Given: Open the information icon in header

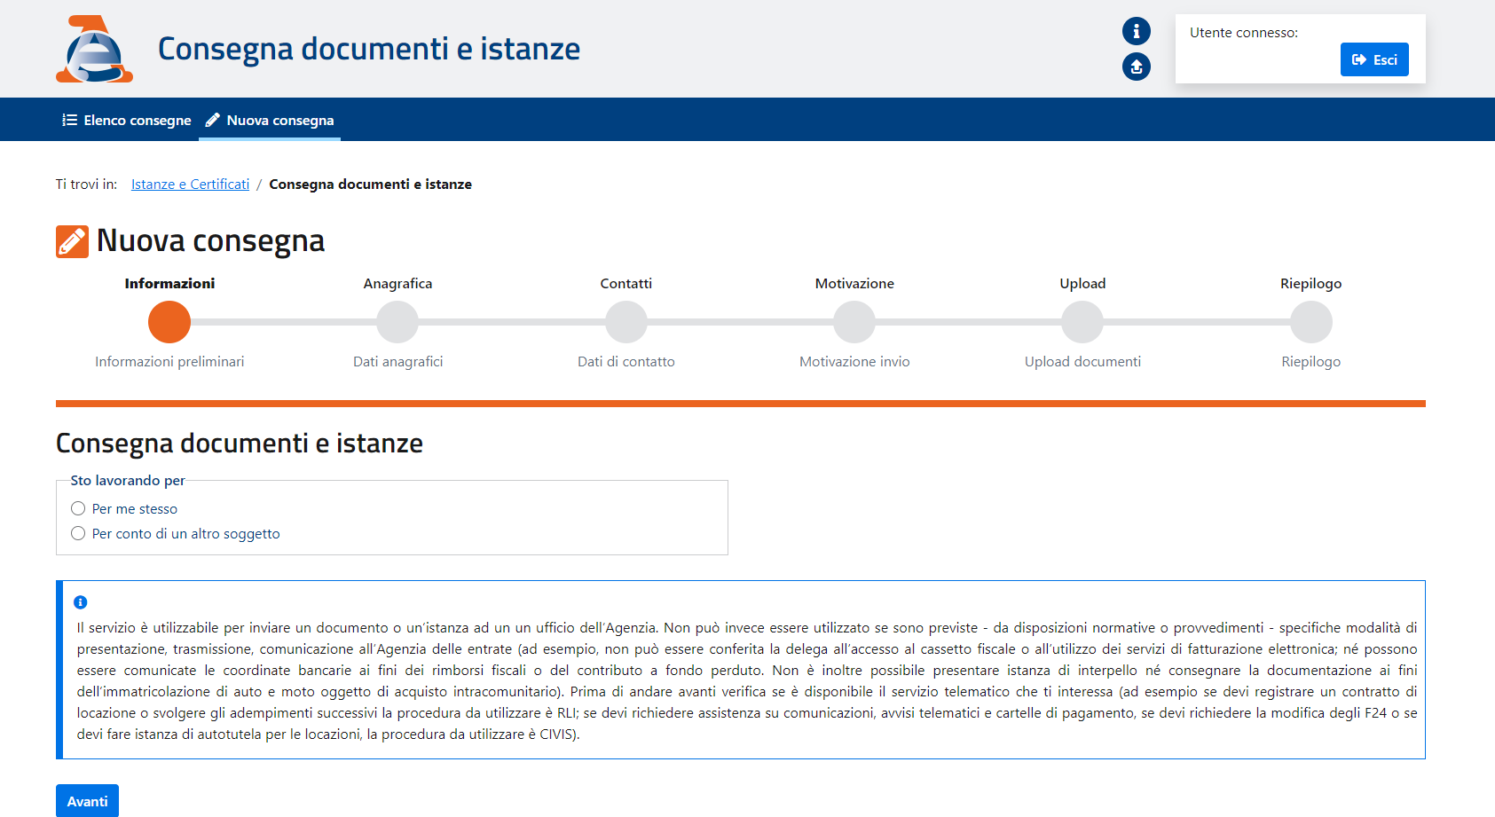Looking at the screenshot, I should point(1137,31).
